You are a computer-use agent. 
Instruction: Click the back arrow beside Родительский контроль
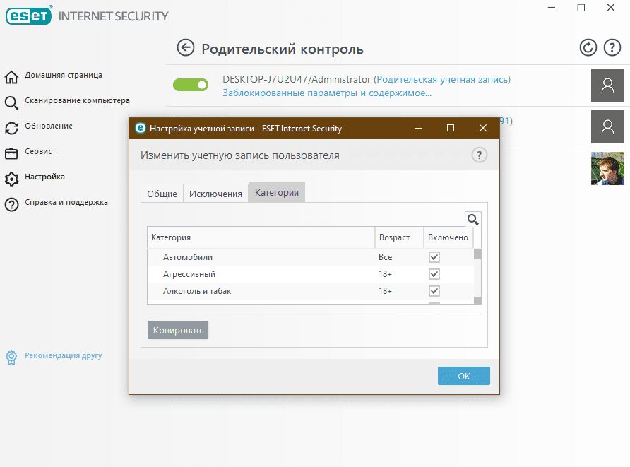tap(186, 48)
